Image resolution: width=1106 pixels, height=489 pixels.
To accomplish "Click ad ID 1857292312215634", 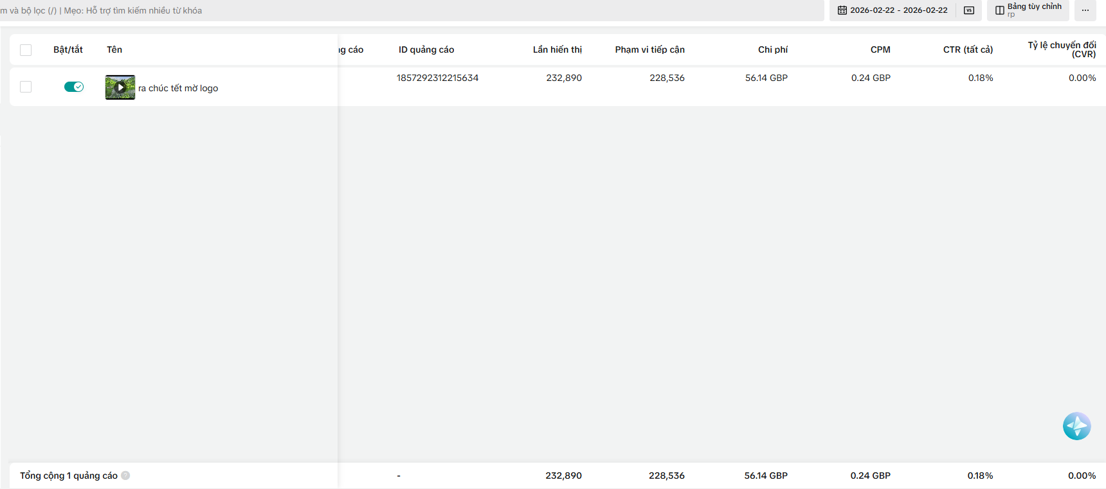I will coord(437,78).
